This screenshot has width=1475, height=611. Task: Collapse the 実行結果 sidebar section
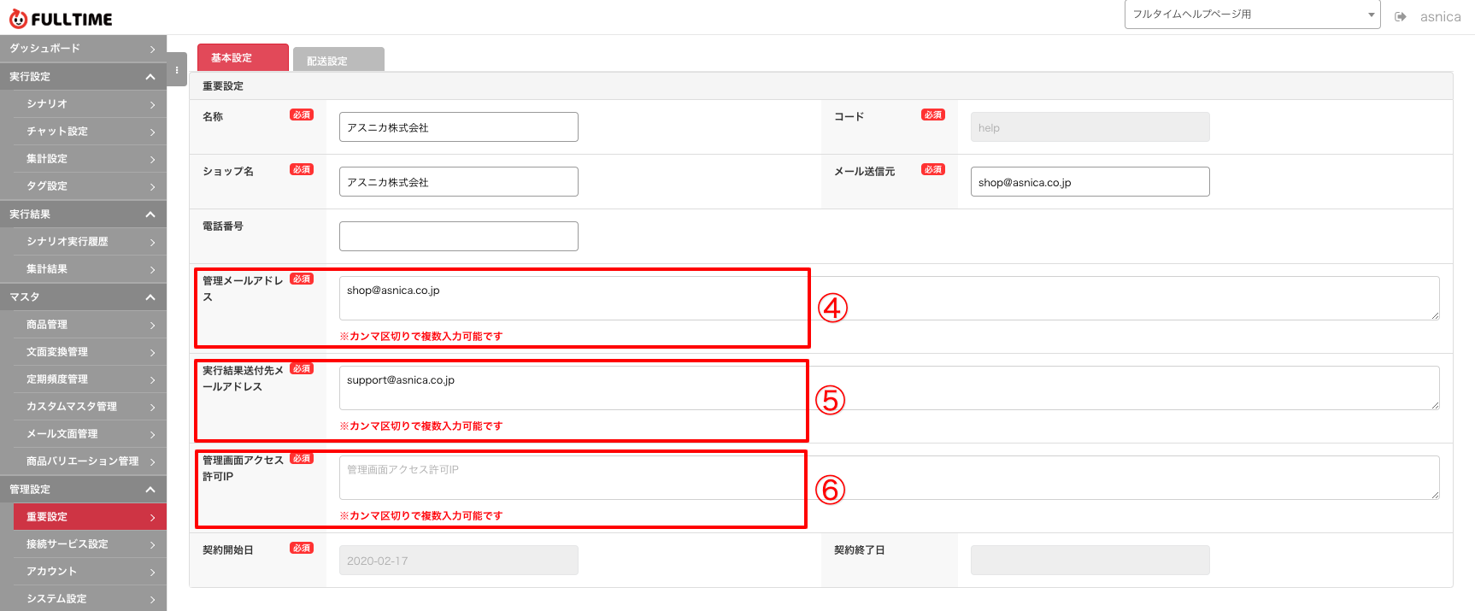[x=83, y=214]
